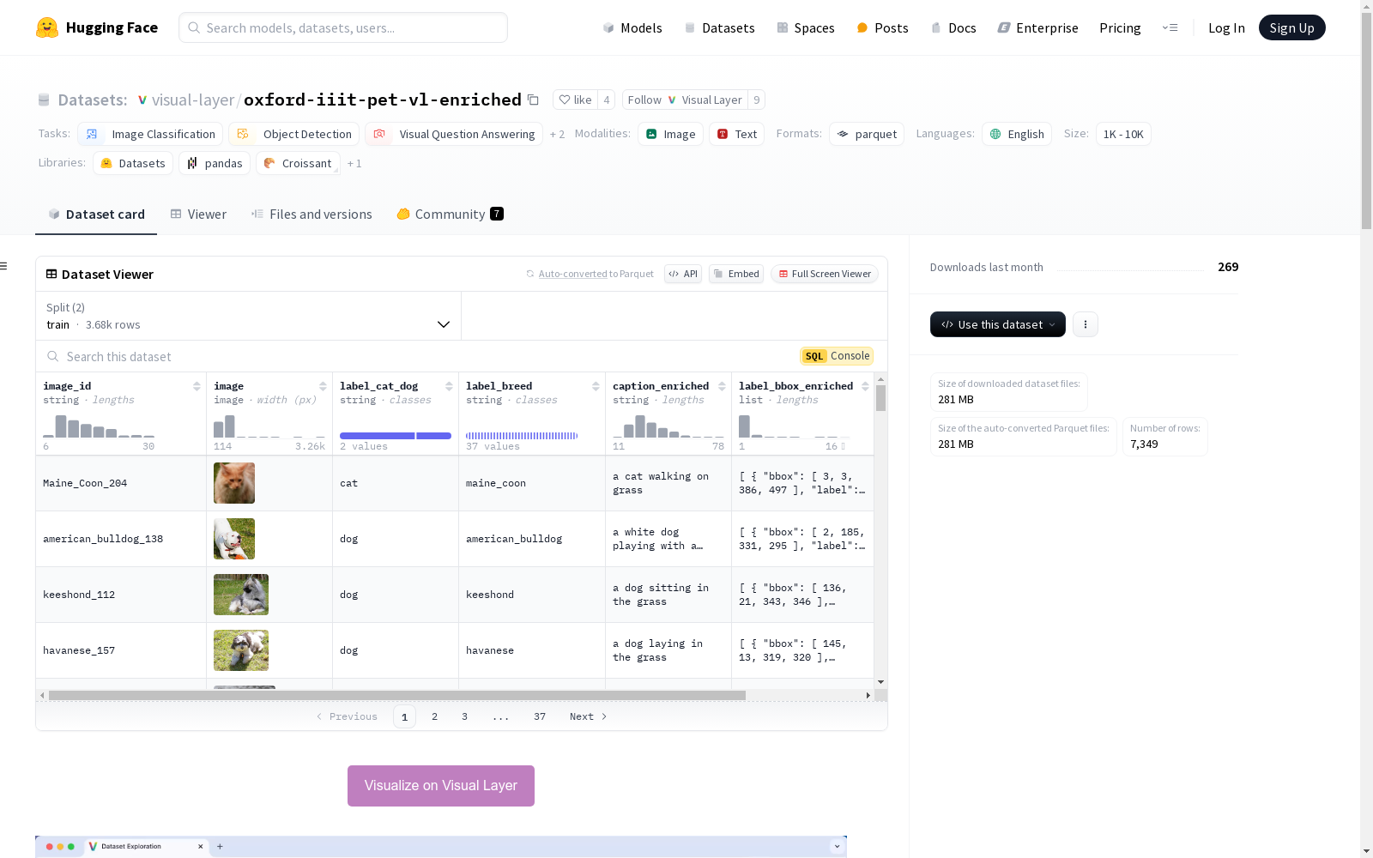Go to Spaces in top navigation

click(x=806, y=27)
